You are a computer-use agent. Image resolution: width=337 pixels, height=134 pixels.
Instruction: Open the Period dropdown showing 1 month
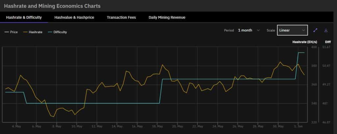click(249, 30)
